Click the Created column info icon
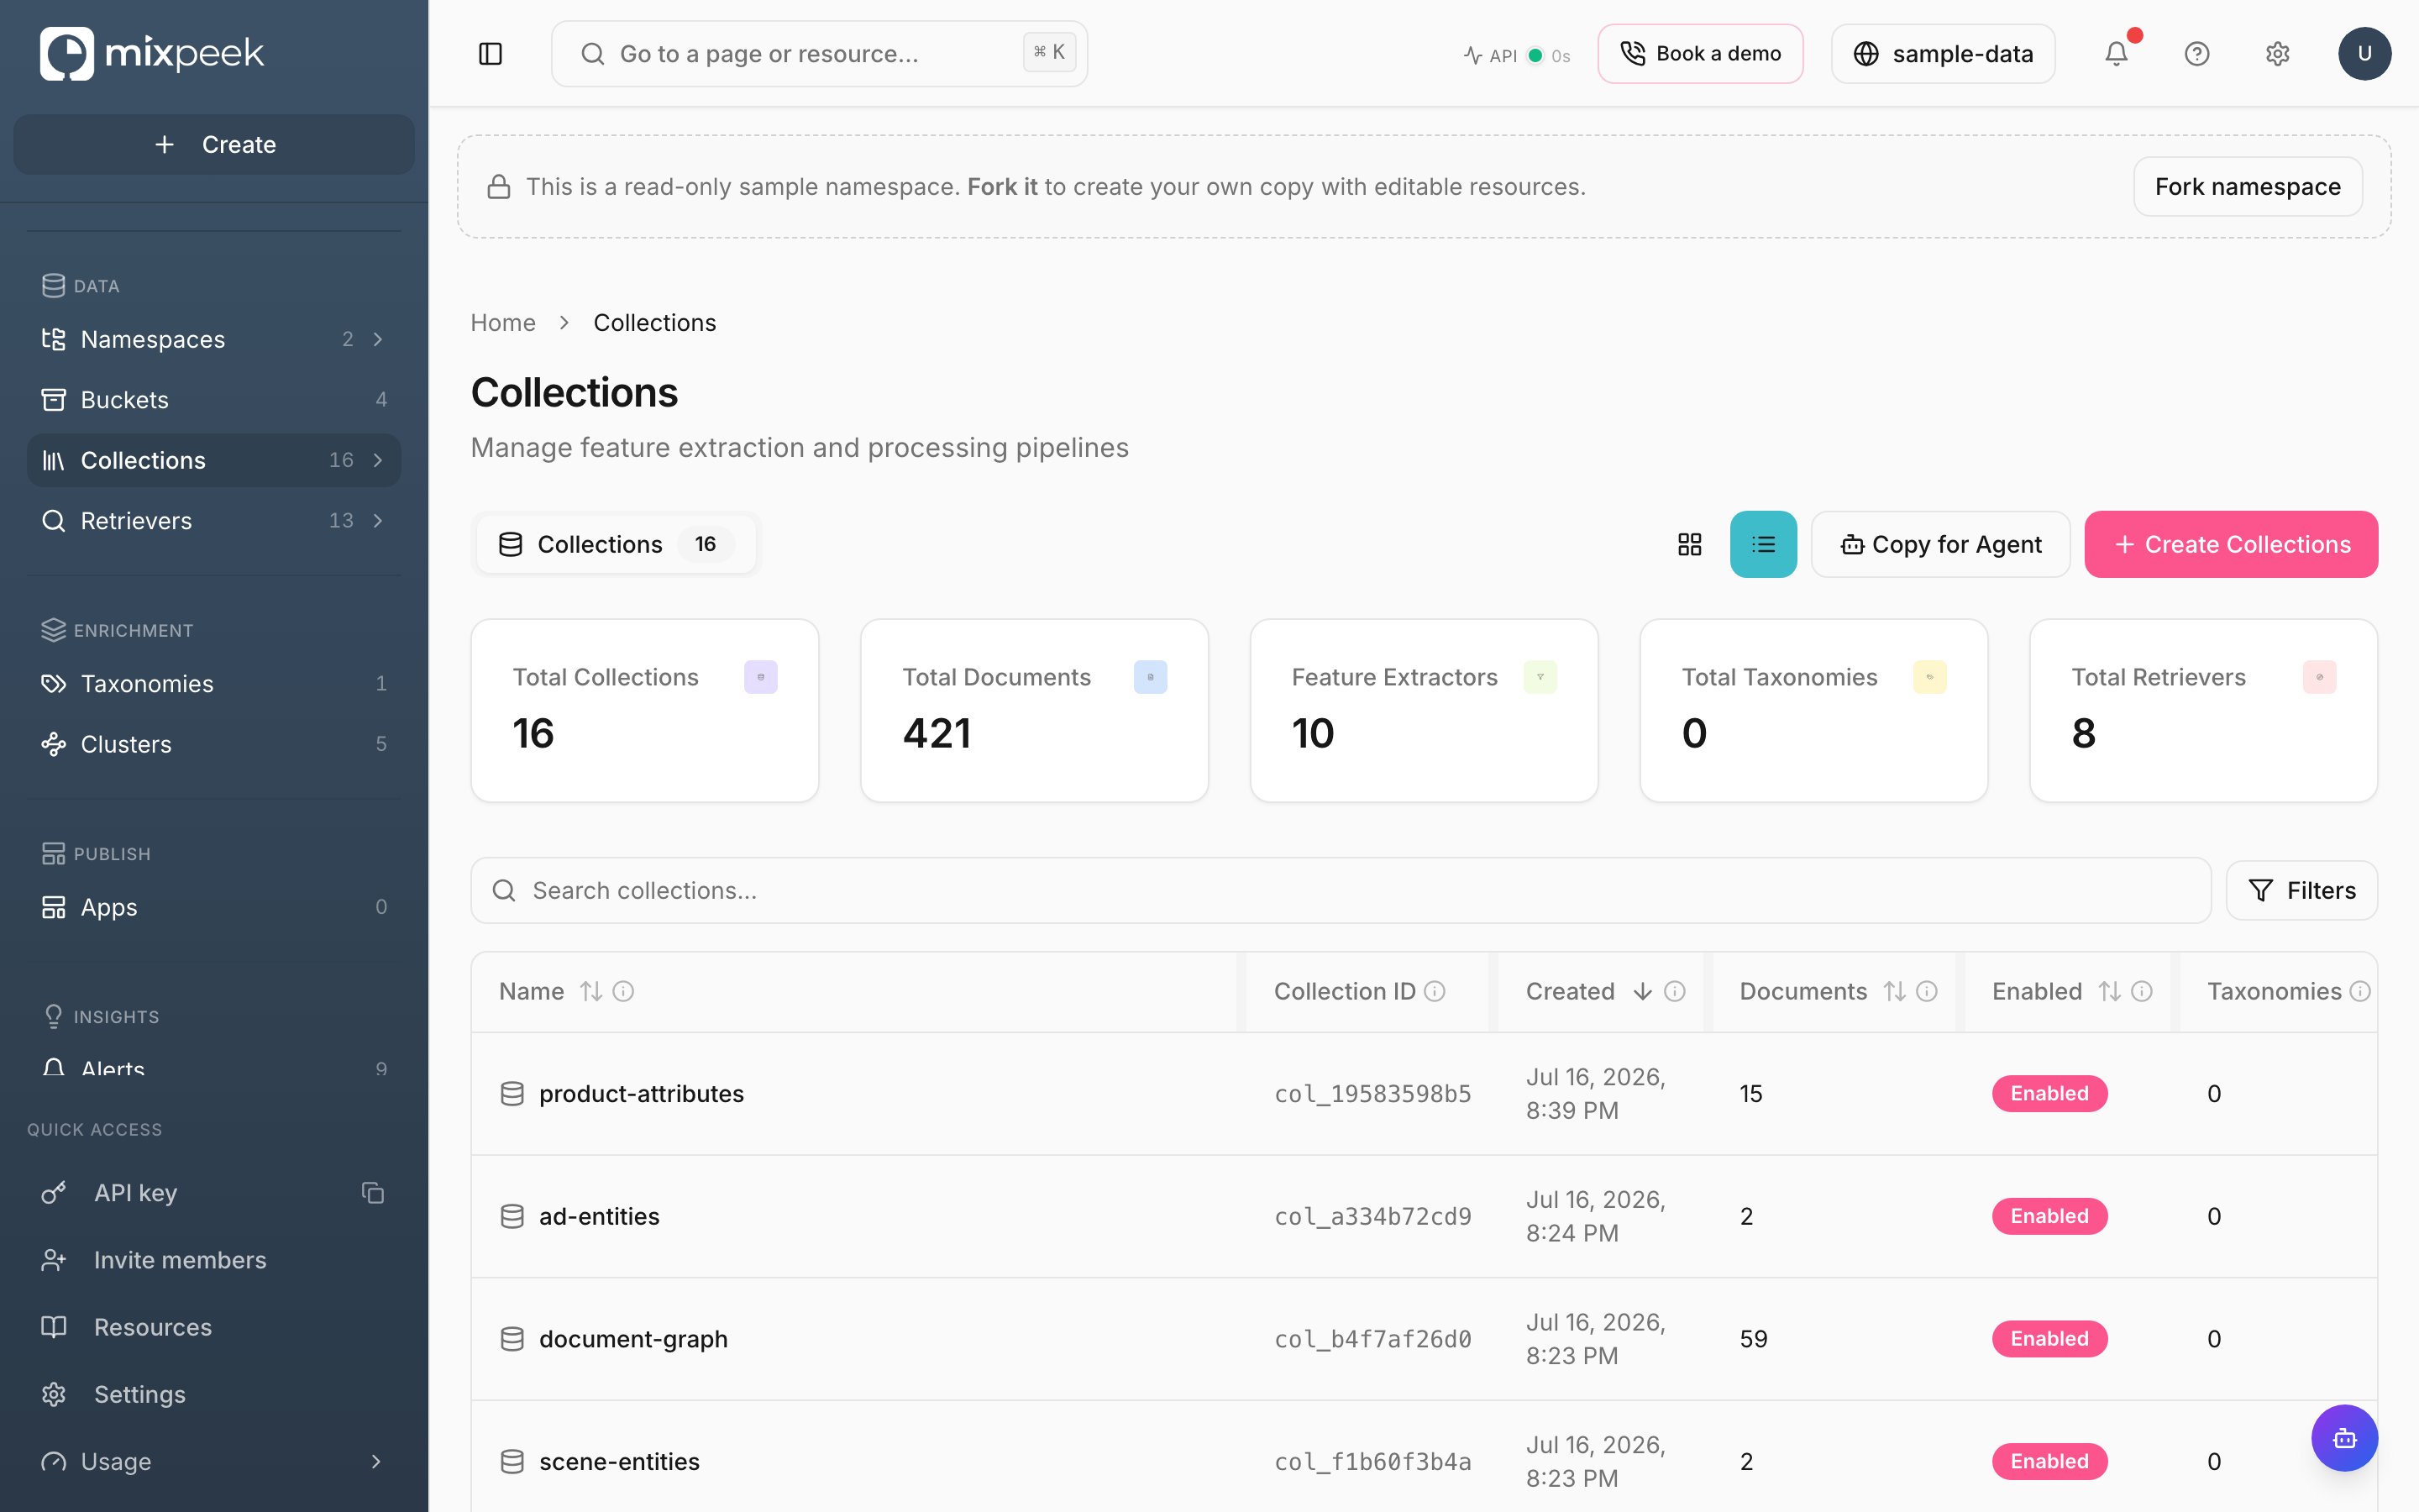The height and width of the screenshot is (1512, 2419). pyautogui.click(x=1674, y=991)
